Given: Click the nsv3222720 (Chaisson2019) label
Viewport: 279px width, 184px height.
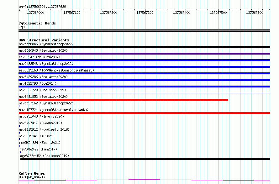Looking at the screenshot, I should tap(42, 90).
